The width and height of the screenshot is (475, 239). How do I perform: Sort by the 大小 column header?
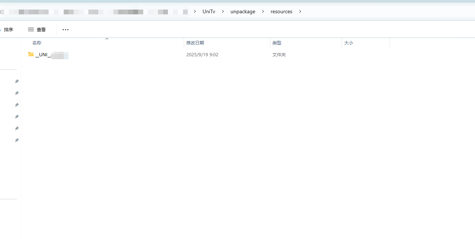(x=348, y=43)
